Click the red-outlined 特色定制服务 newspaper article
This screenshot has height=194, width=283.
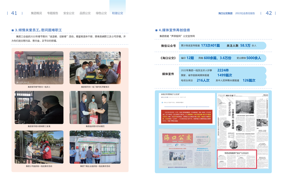click(237, 159)
